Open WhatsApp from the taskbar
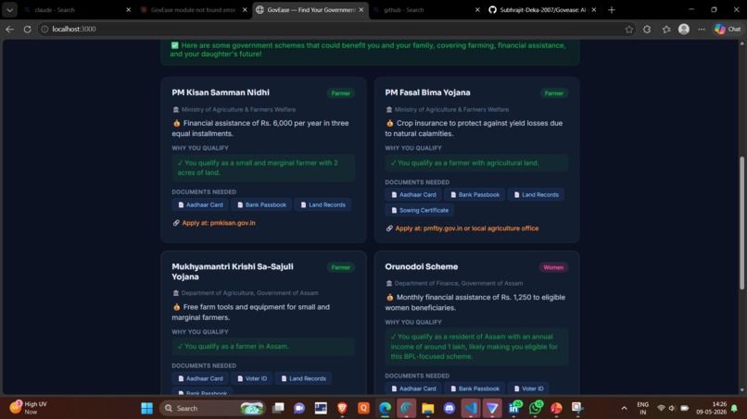 tap(536, 408)
